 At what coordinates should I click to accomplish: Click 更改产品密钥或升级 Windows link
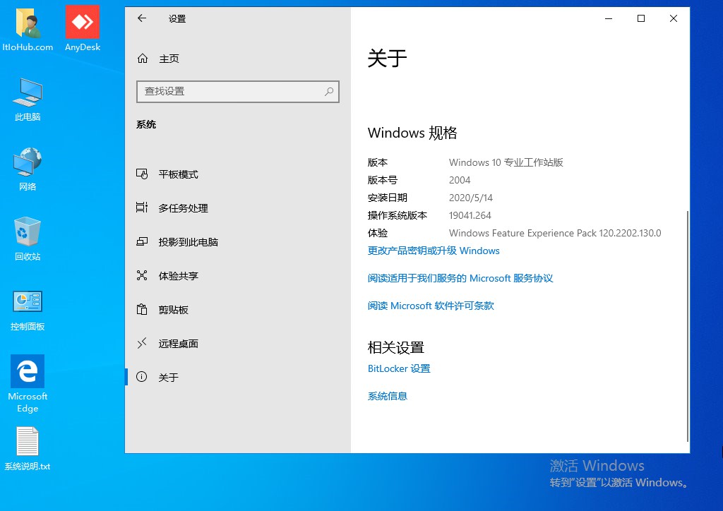(x=434, y=251)
